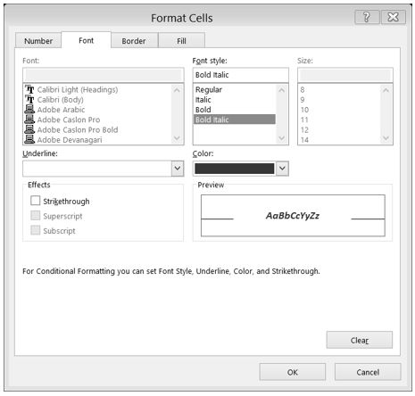Select Calibri (Body) font

[x=61, y=100]
